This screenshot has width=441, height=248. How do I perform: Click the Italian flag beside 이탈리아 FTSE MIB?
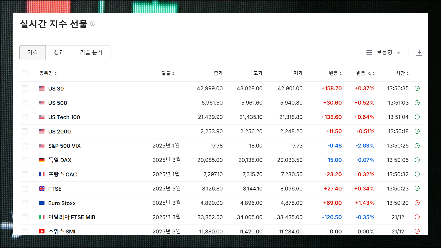pos(42,217)
